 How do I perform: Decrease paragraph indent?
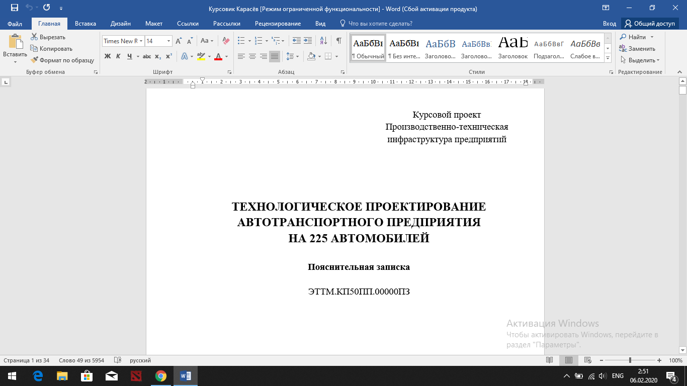point(296,41)
